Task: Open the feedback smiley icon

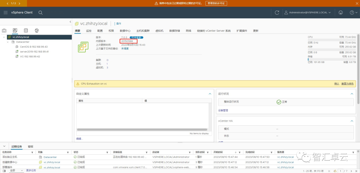Action: (x=341, y=13)
